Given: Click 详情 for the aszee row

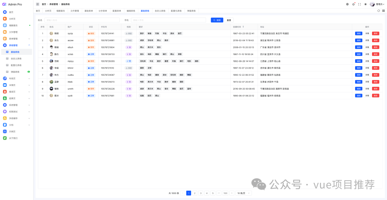Looking at the screenshot, I should (x=367, y=40).
